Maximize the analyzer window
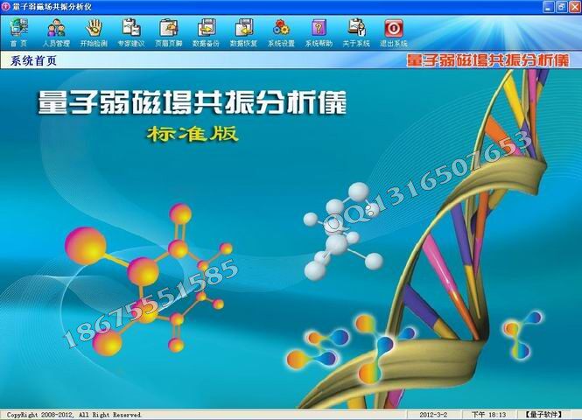The width and height of the screenshot is (582, 420). click(x=558, y=6)
